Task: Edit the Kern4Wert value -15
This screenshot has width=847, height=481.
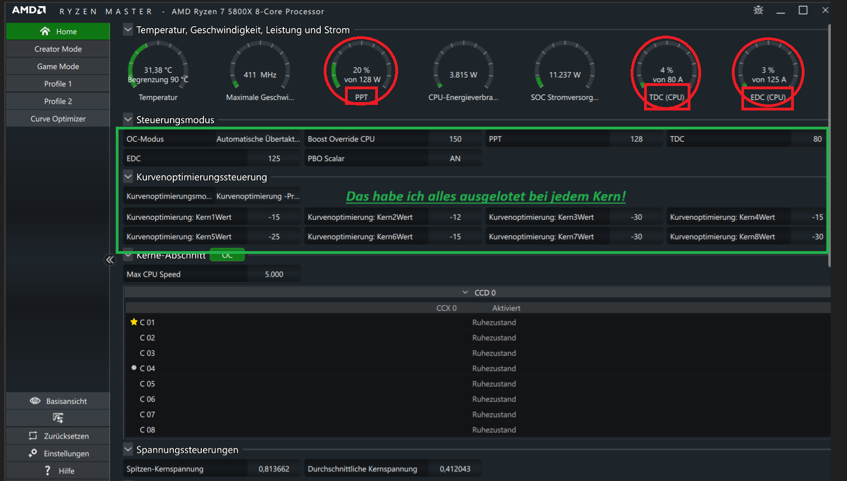Action: click(809, 217)
